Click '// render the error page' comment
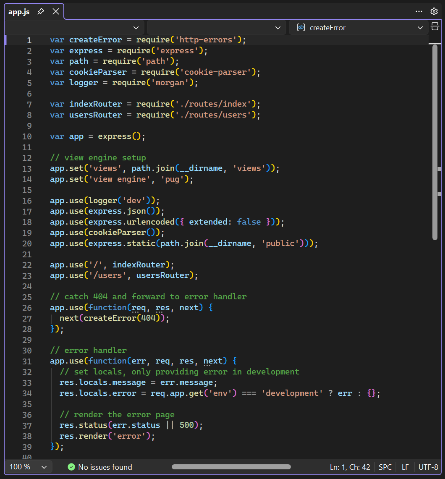Viewport: 445px width, 479px height. (117, 414)
